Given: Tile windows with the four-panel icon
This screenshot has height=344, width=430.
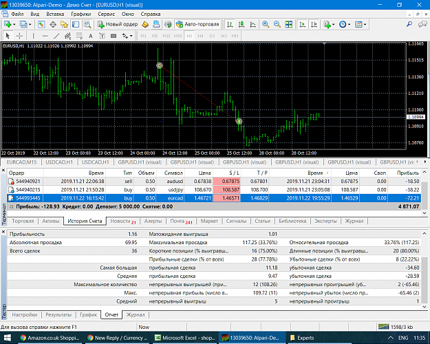Looking at the screenshot, I should [288, 24].
